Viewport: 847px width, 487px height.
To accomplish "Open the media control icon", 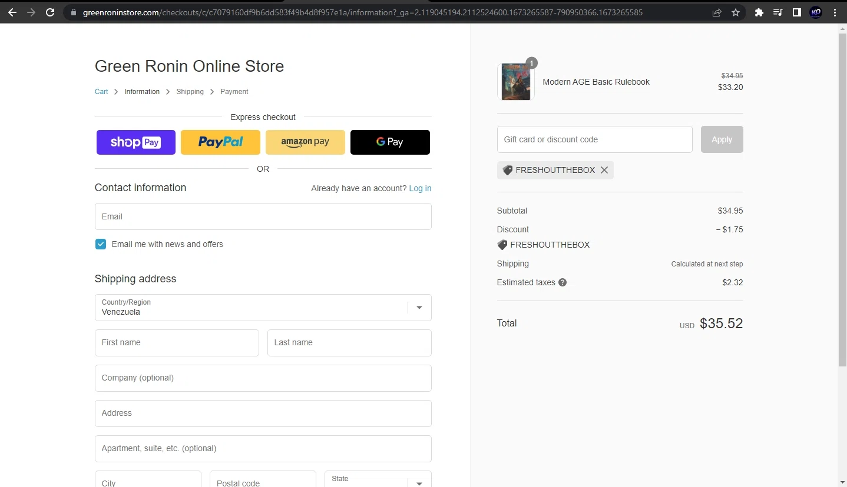I will (778, 12).
